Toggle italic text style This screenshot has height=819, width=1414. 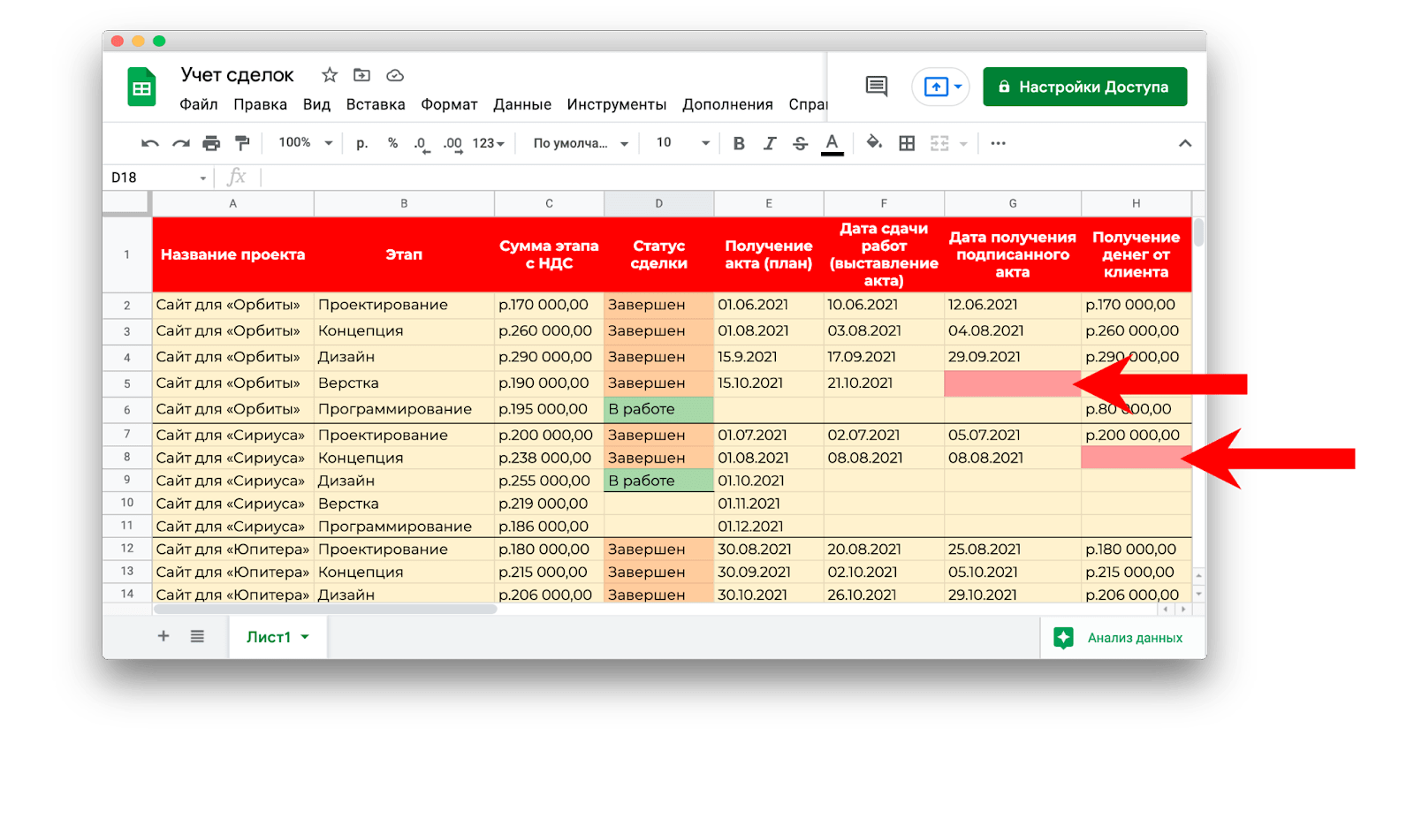(x=770, y=143)
